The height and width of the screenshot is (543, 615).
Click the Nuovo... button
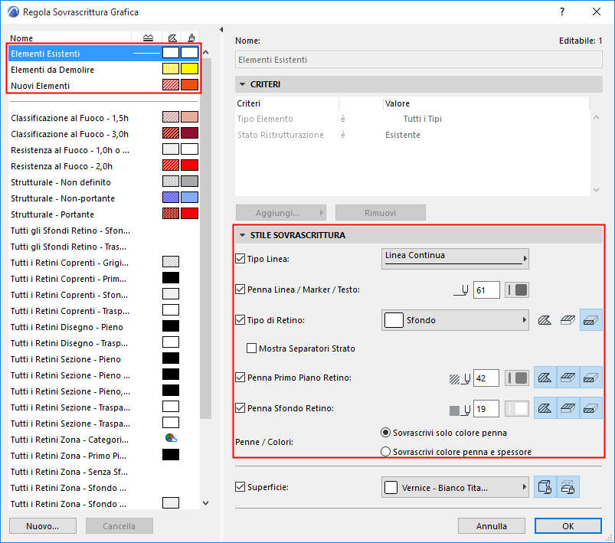coord(43,525)
